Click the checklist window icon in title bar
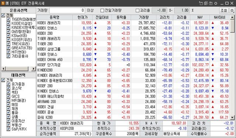 (x=206, y=3)
